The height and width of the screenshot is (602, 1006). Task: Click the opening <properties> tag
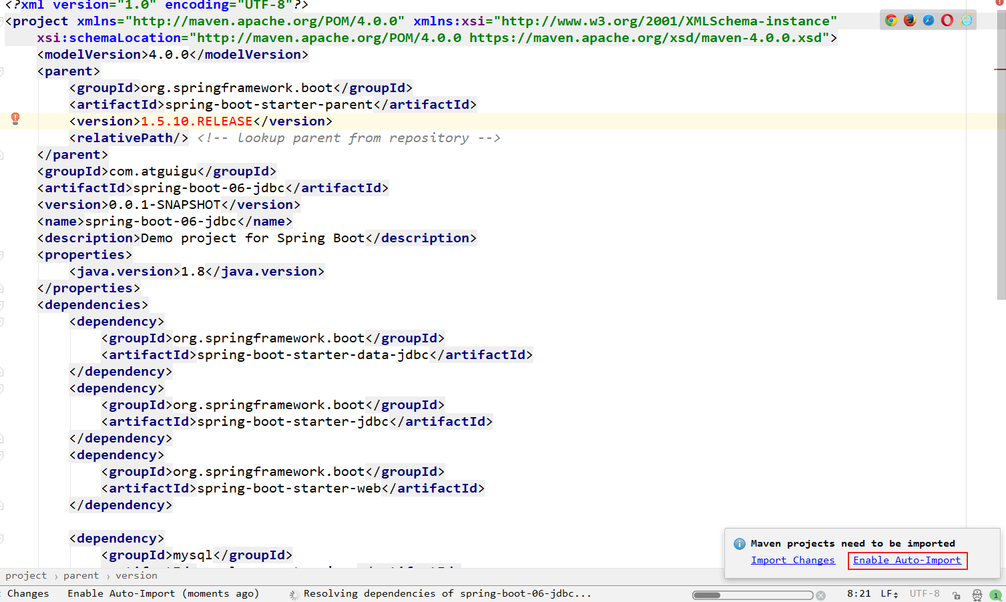click(85, 254)
